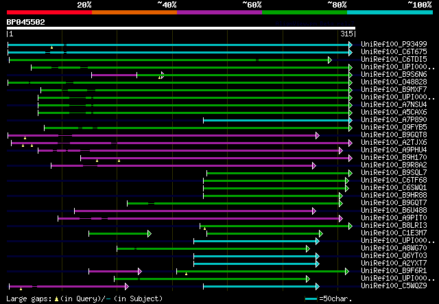Select the UniRef100_B9GQT7 label

point(394,203)
